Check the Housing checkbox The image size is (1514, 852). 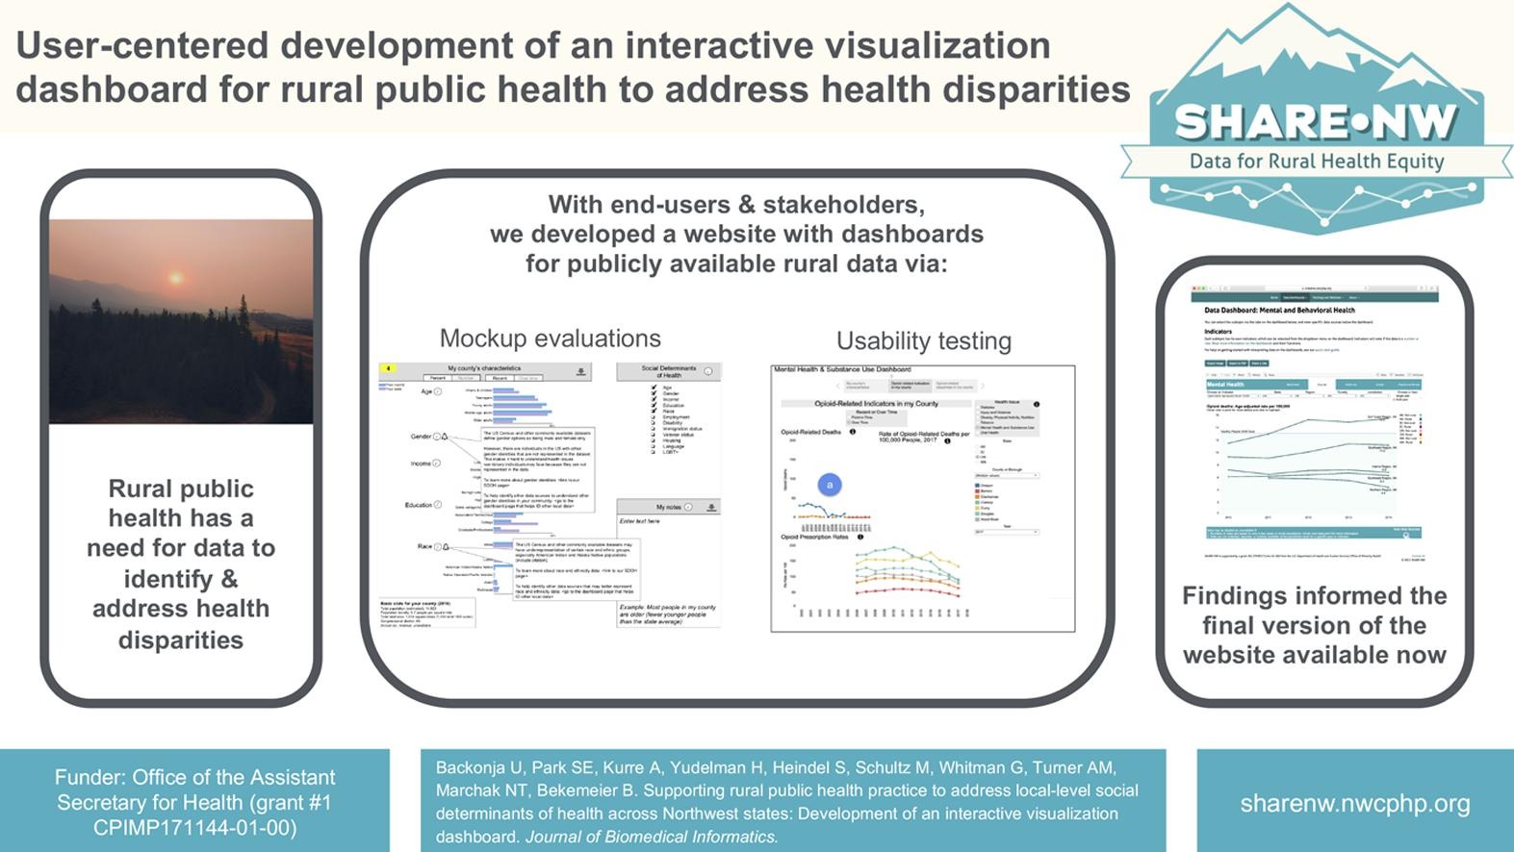[x=654, y=440]
